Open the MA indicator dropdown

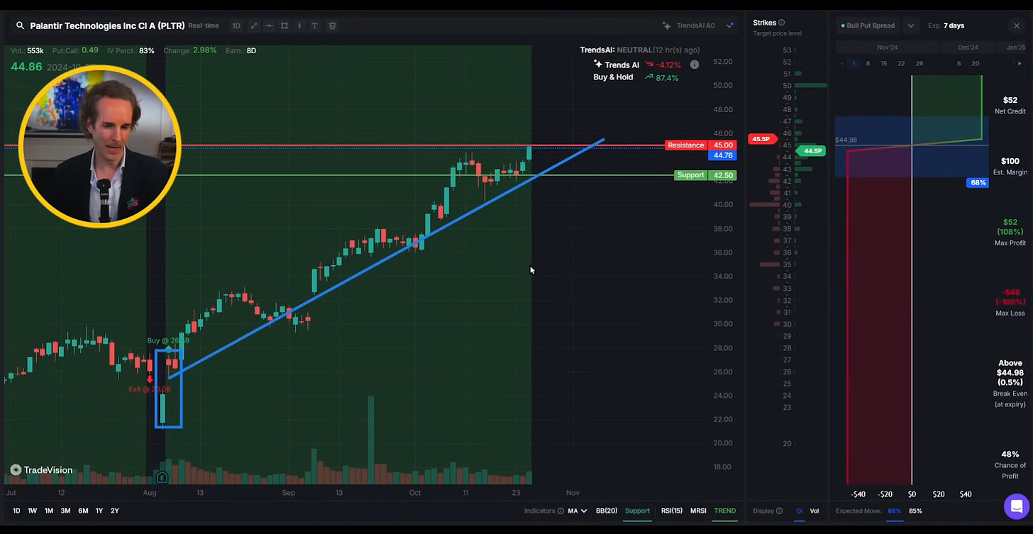[577, 511]
